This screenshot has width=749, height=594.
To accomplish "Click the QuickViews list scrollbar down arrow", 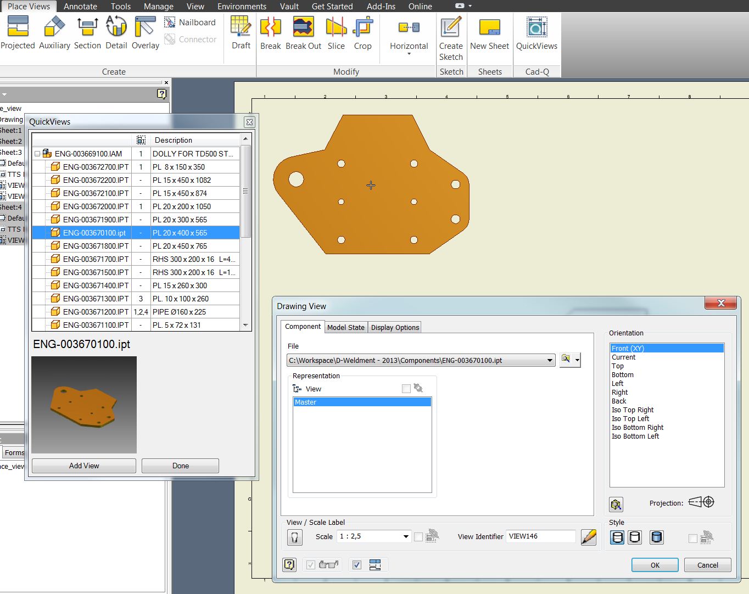I will [x=245, y=325].
